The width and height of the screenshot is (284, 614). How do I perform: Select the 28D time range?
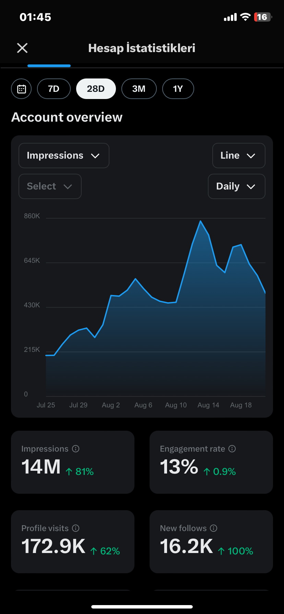point(96,89)
